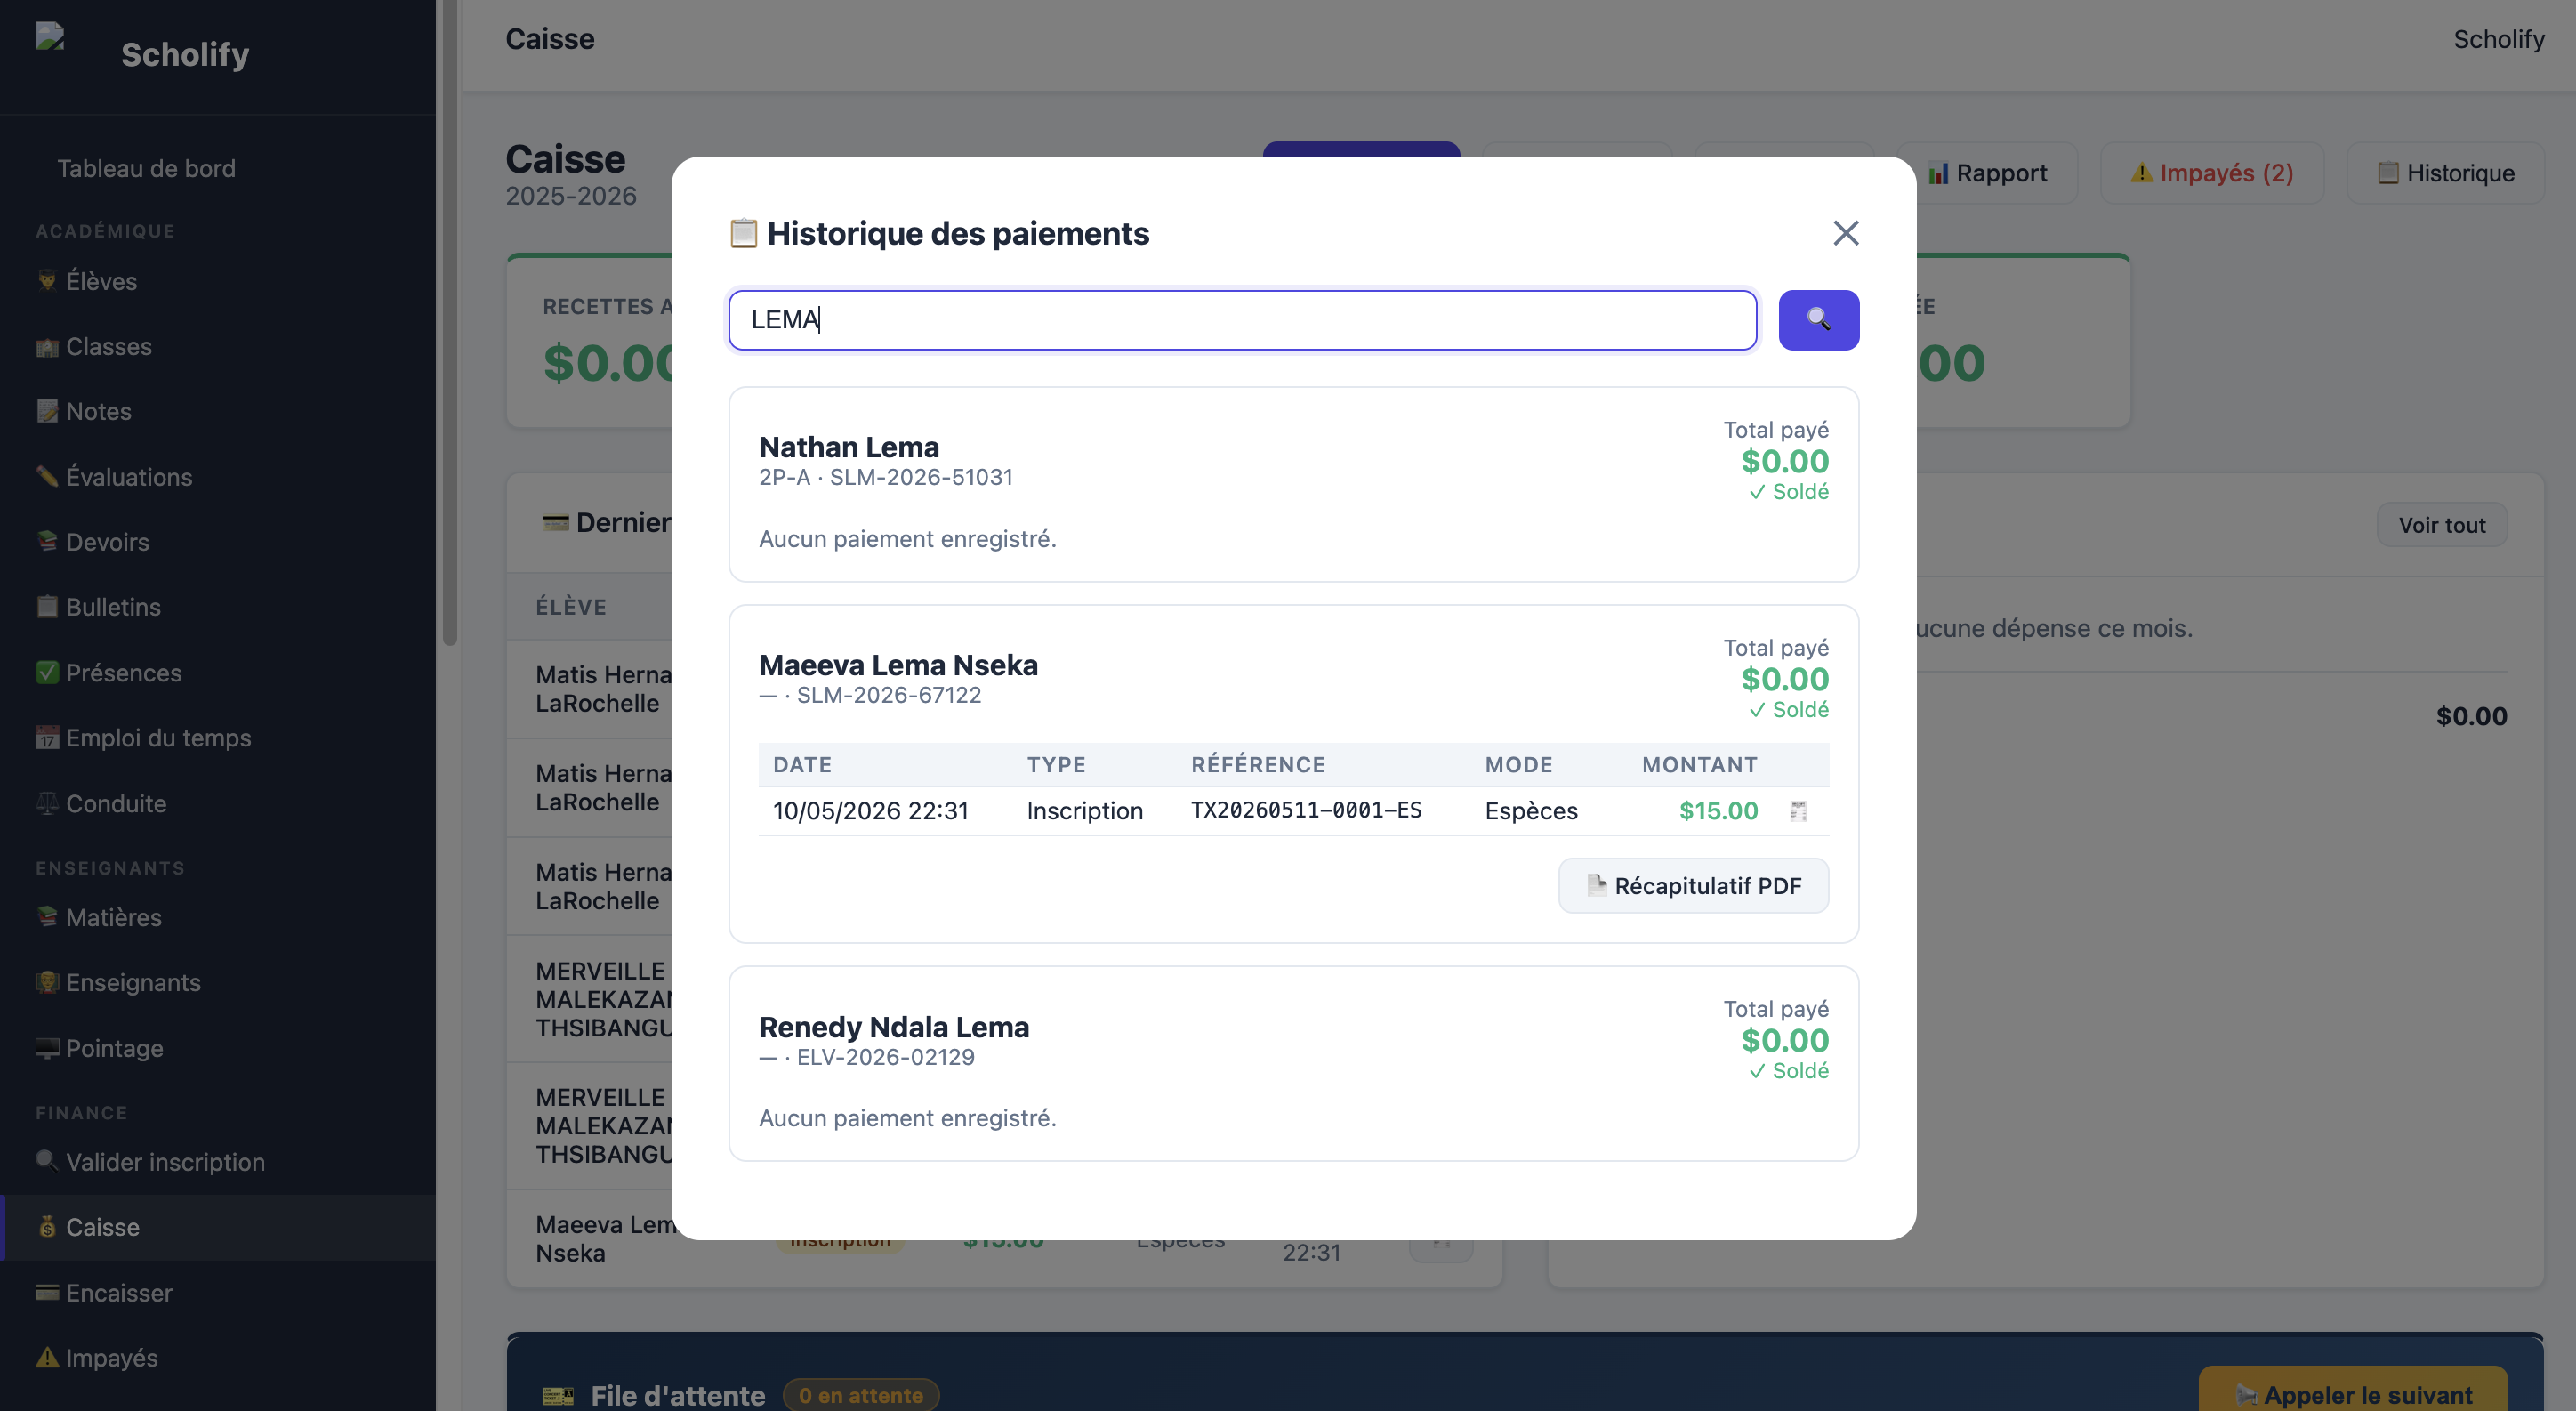Viewport: 2576px width, 1411px height.
Task: Click reference TX20260511-0001-ES
Action: pyautogui.click(x=1306, y=810)
